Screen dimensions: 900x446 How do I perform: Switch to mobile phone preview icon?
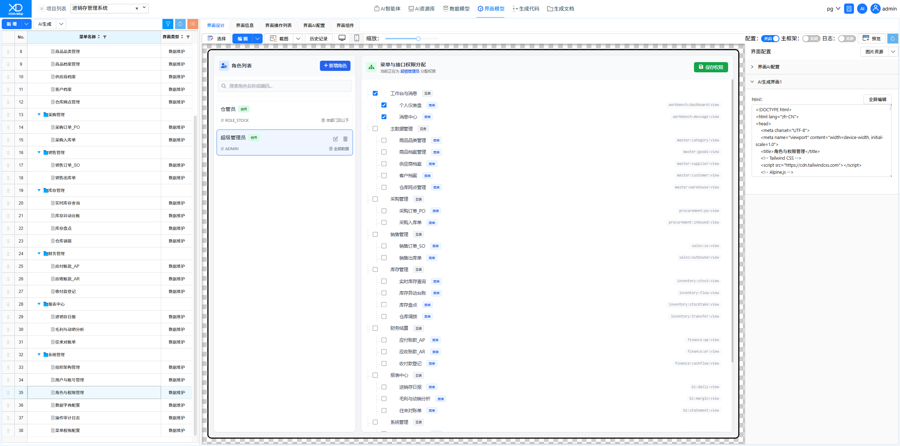click(x=356, y=38)
